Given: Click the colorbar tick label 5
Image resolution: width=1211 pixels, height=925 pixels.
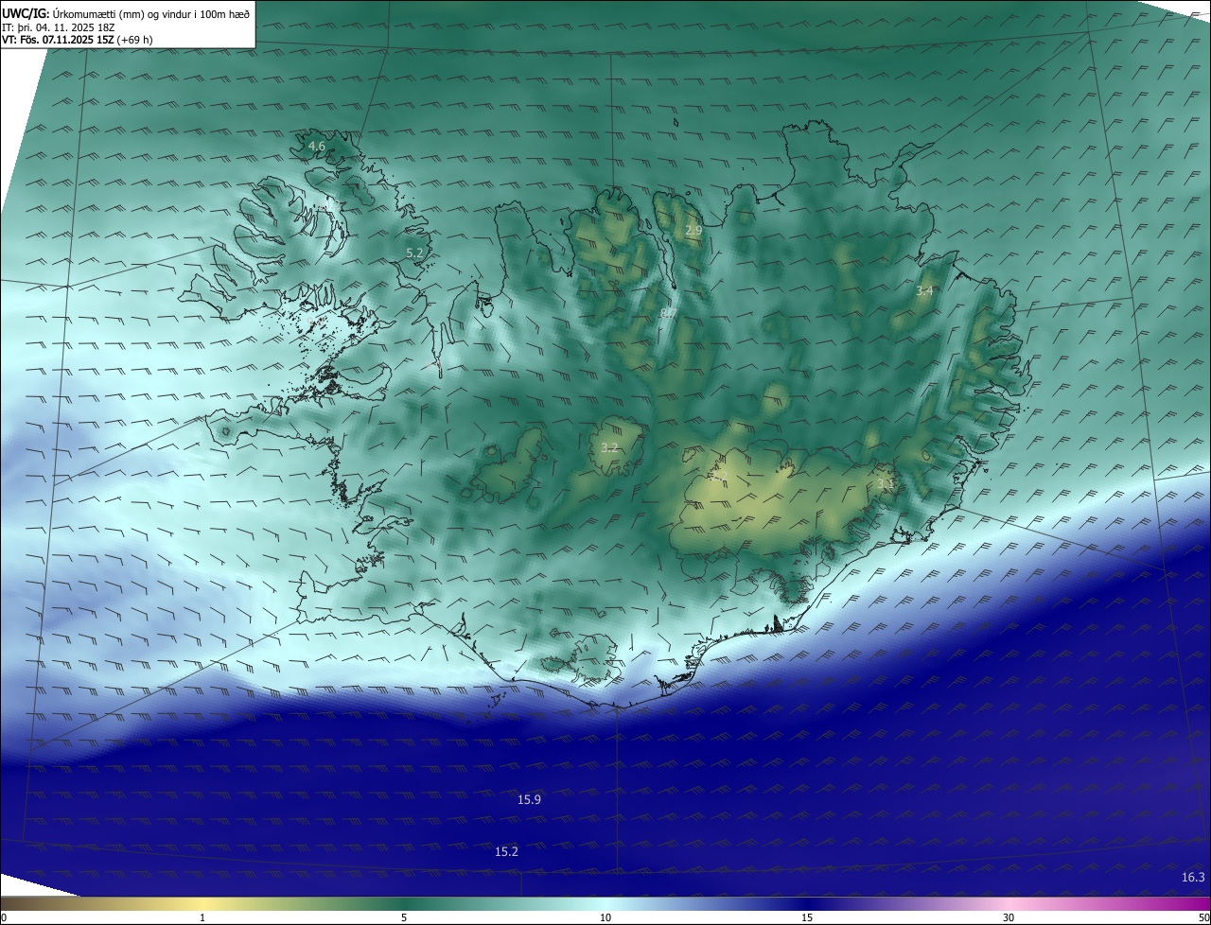Looking at the screenshot, I should point(404,917).
